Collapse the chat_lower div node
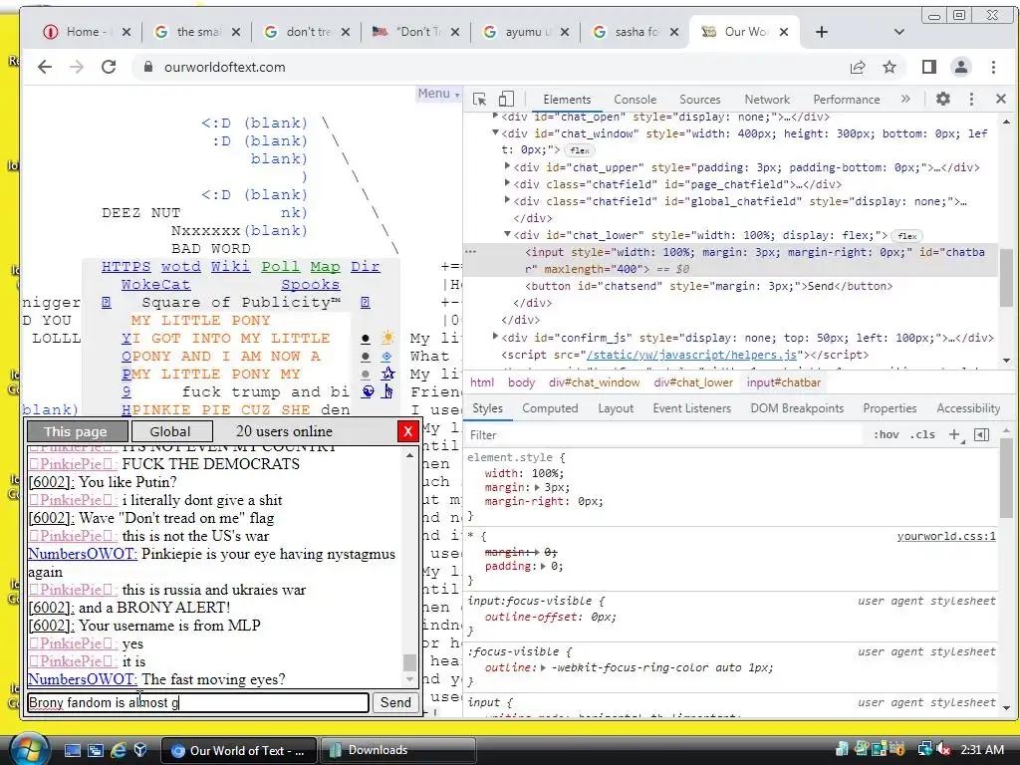 (507, 234)
